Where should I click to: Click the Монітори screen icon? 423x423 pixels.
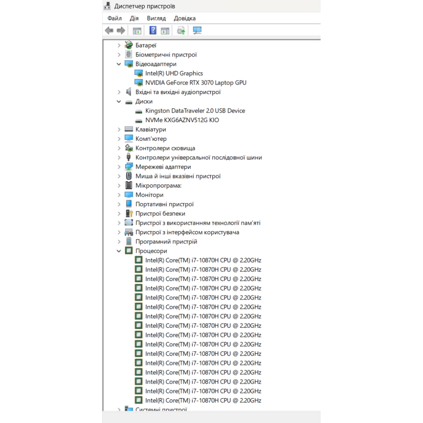129,195
